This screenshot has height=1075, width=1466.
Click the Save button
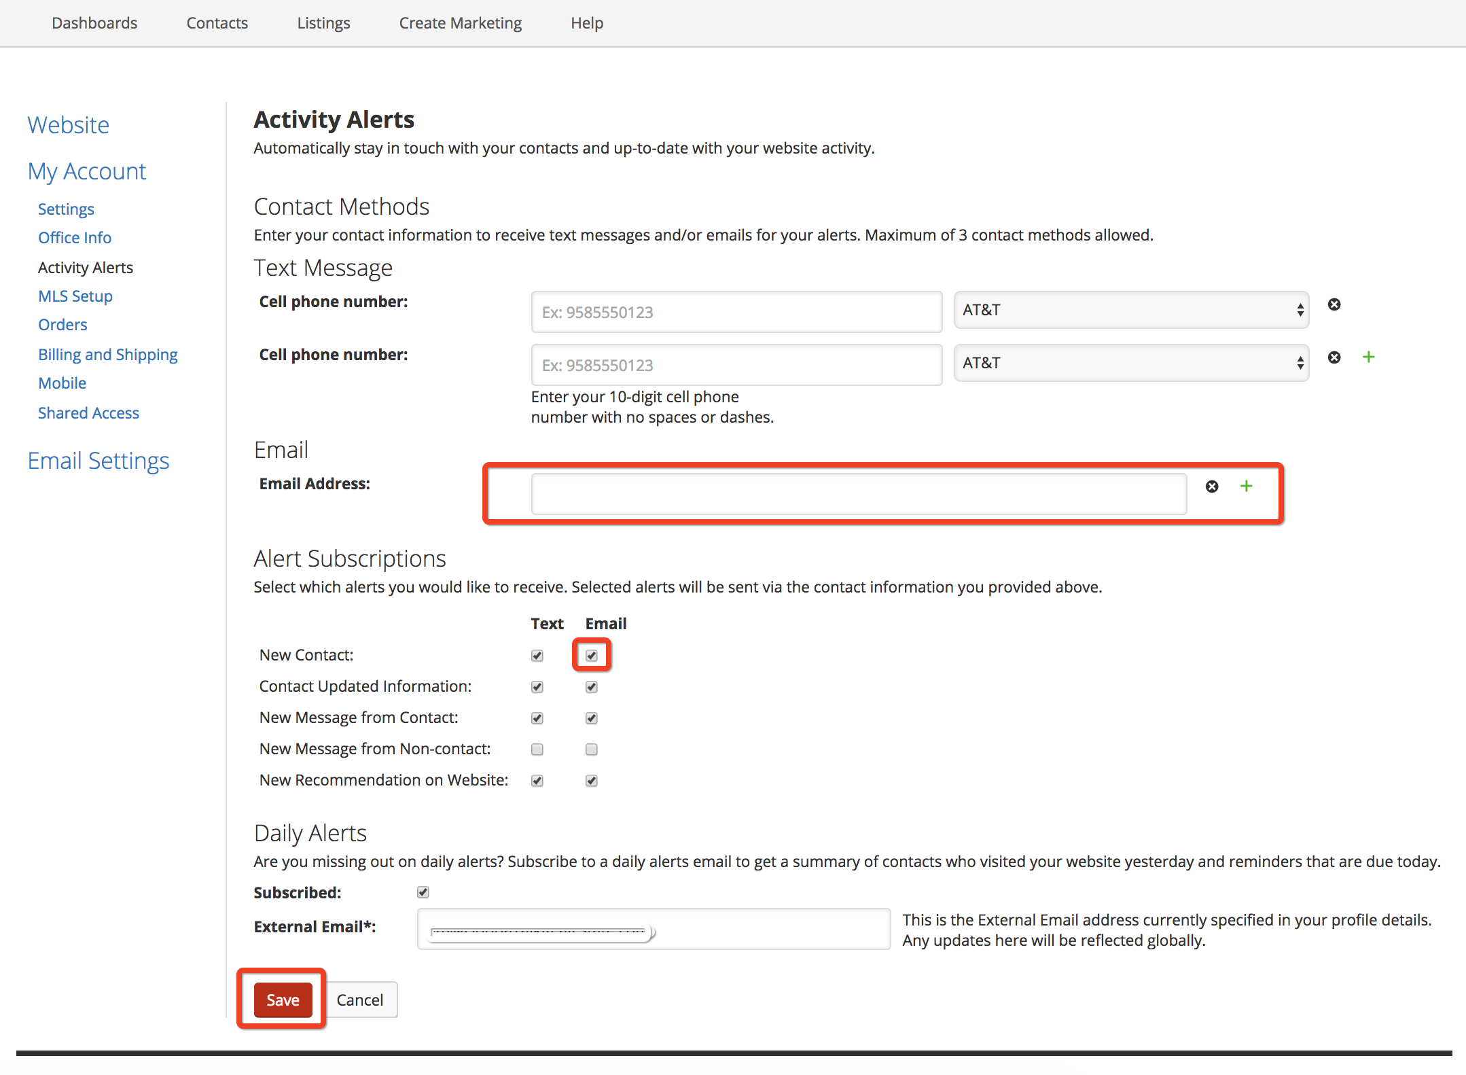(x=283, y=1000)
